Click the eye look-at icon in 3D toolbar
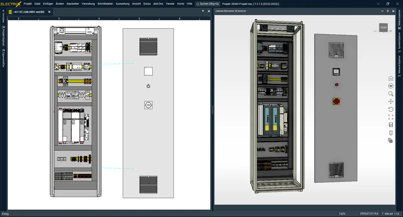Image resolution: width=403 pixels, height=217 pixels. (391, 86)
